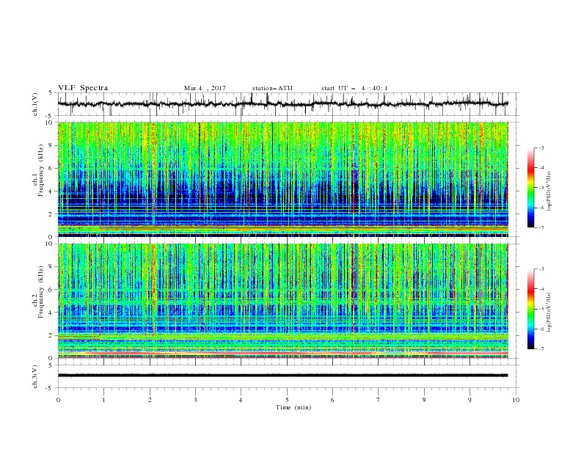Click the "-3" tick on upper colorbar
The height and width of the screenshot is (449, 581).
pos(541,147)
